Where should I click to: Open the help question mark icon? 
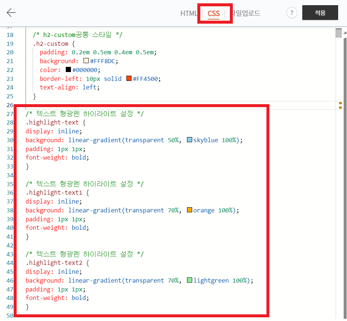[x=292, y=13]
